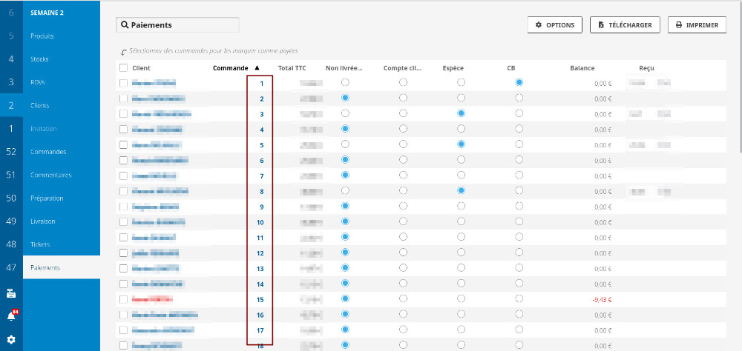Click the Imprimer button
Screen dimensions: 742x351
tap(696, 25)
